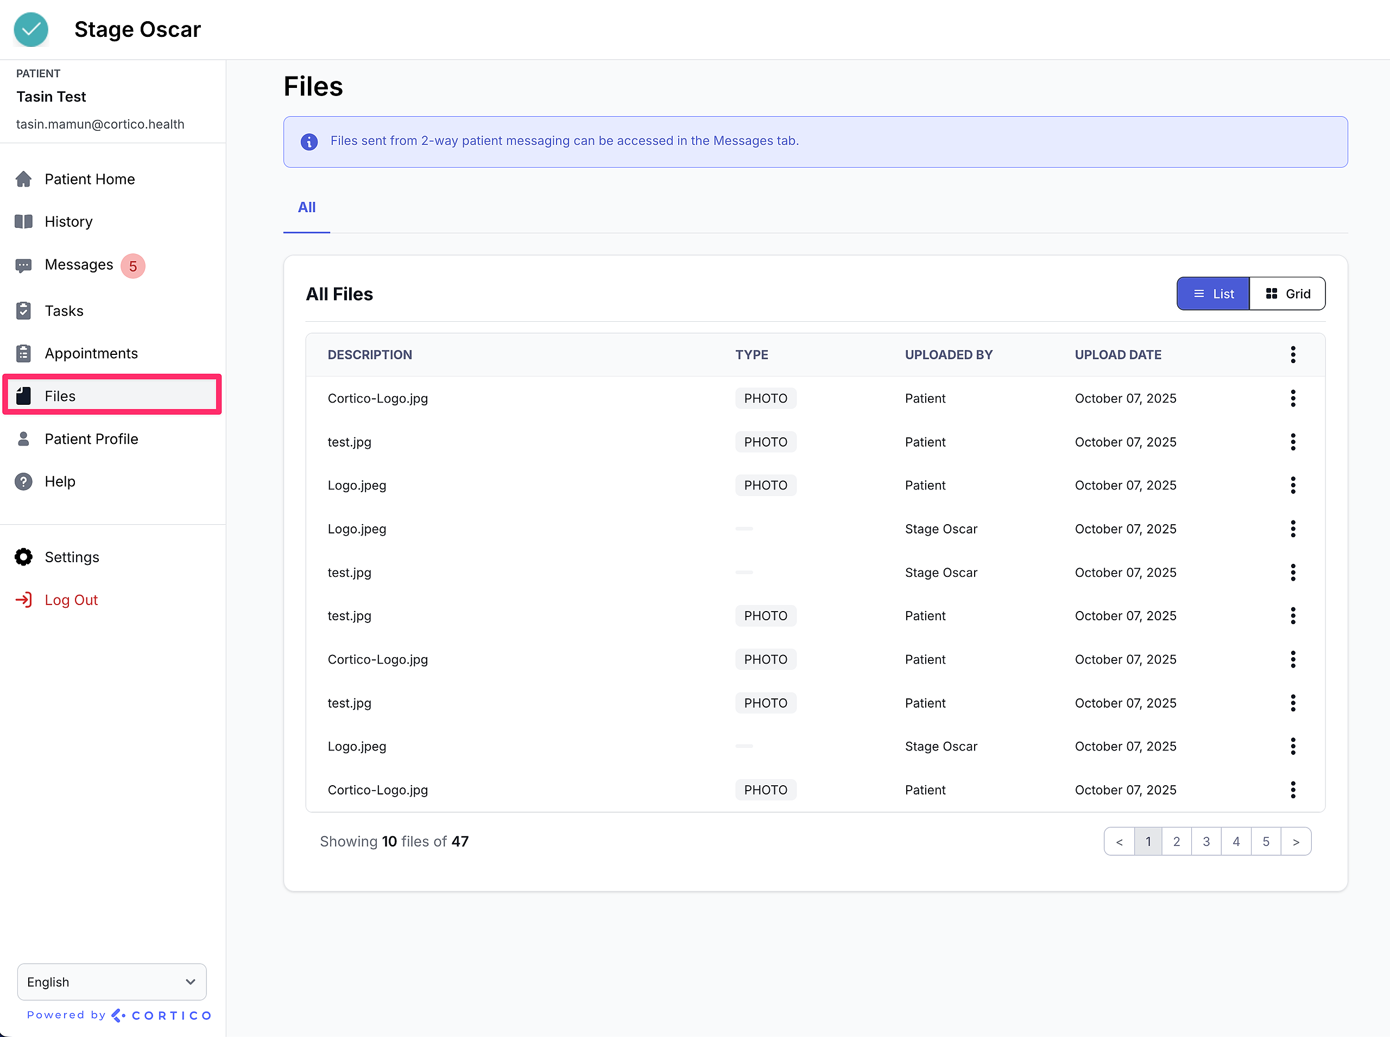Click the unread messages badge showing 5
Image resolution: width=1390 pixels, height=1037 pixels.
click(133, 265)
